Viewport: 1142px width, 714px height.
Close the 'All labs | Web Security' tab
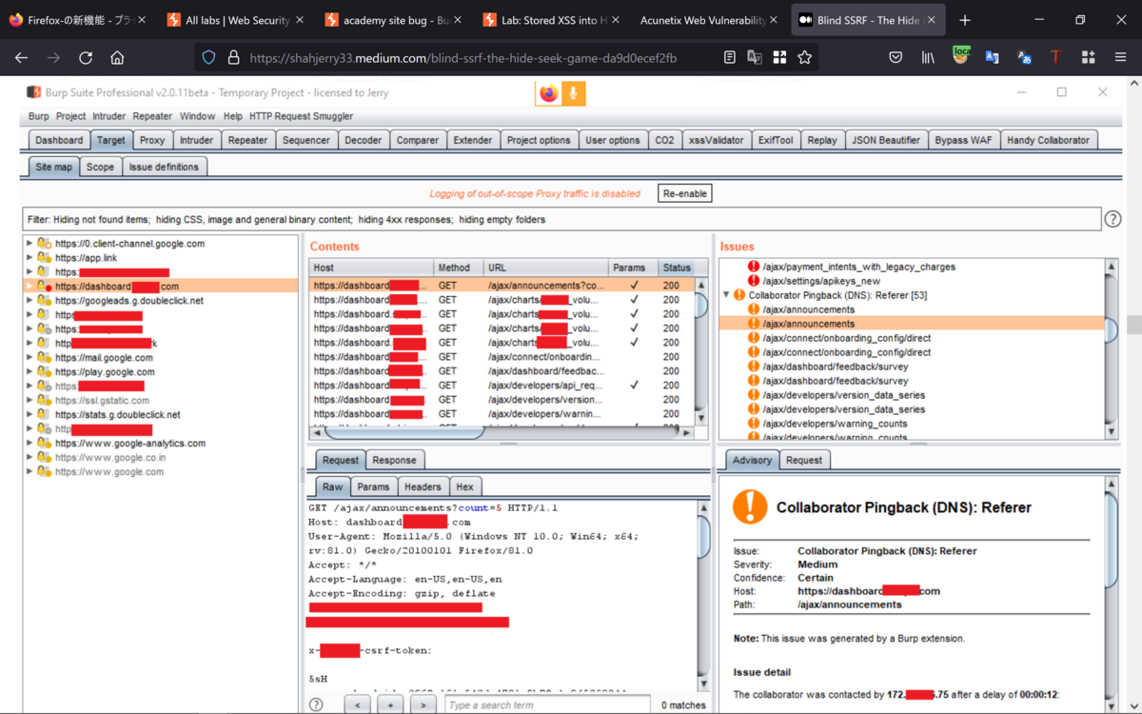tap(301, 20)
